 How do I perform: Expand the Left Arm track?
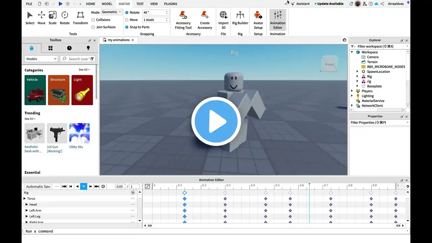point(27,210)
